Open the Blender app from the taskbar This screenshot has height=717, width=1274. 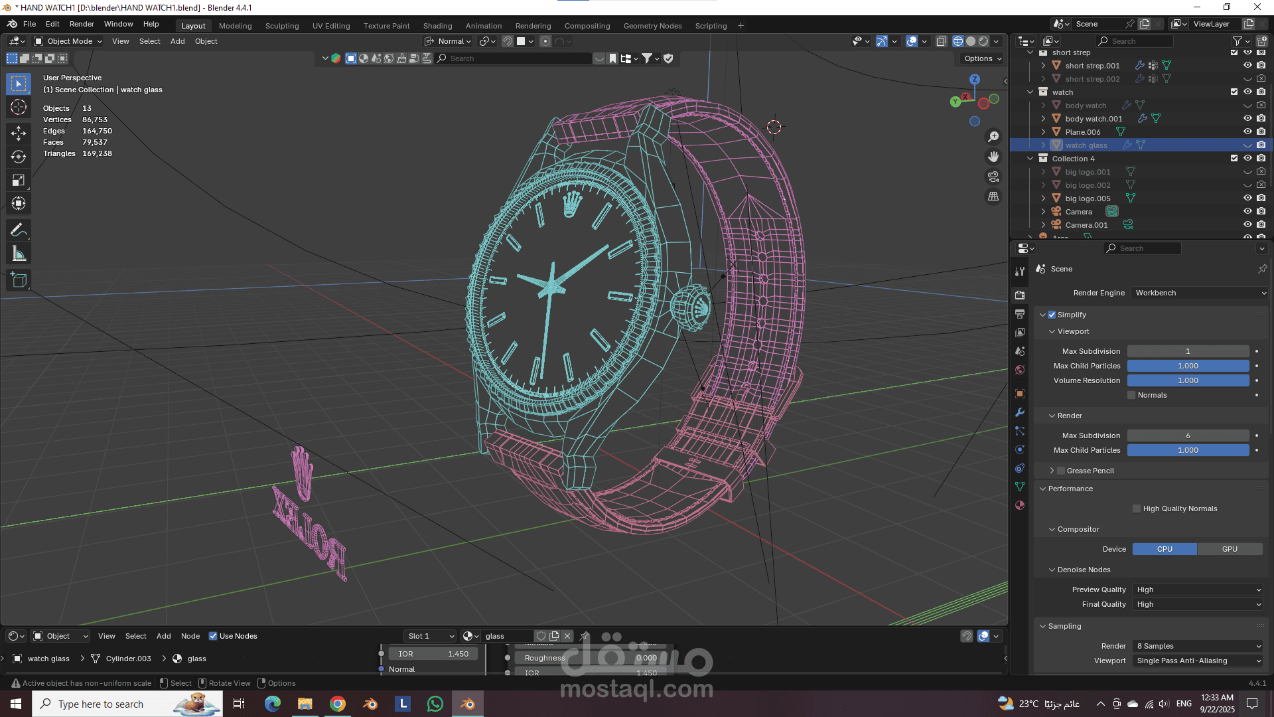468,704
